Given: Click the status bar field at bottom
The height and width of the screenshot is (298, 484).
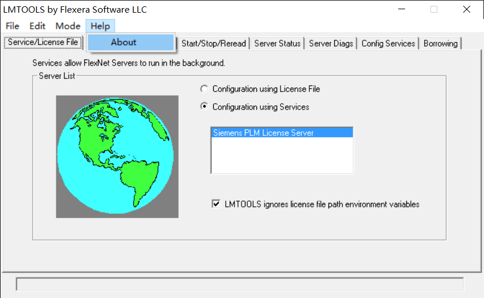Looking at the screenshot, I should [240, 284].
